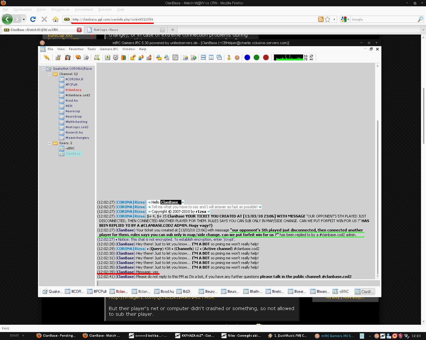Click the chat message input box

(236, 283)
